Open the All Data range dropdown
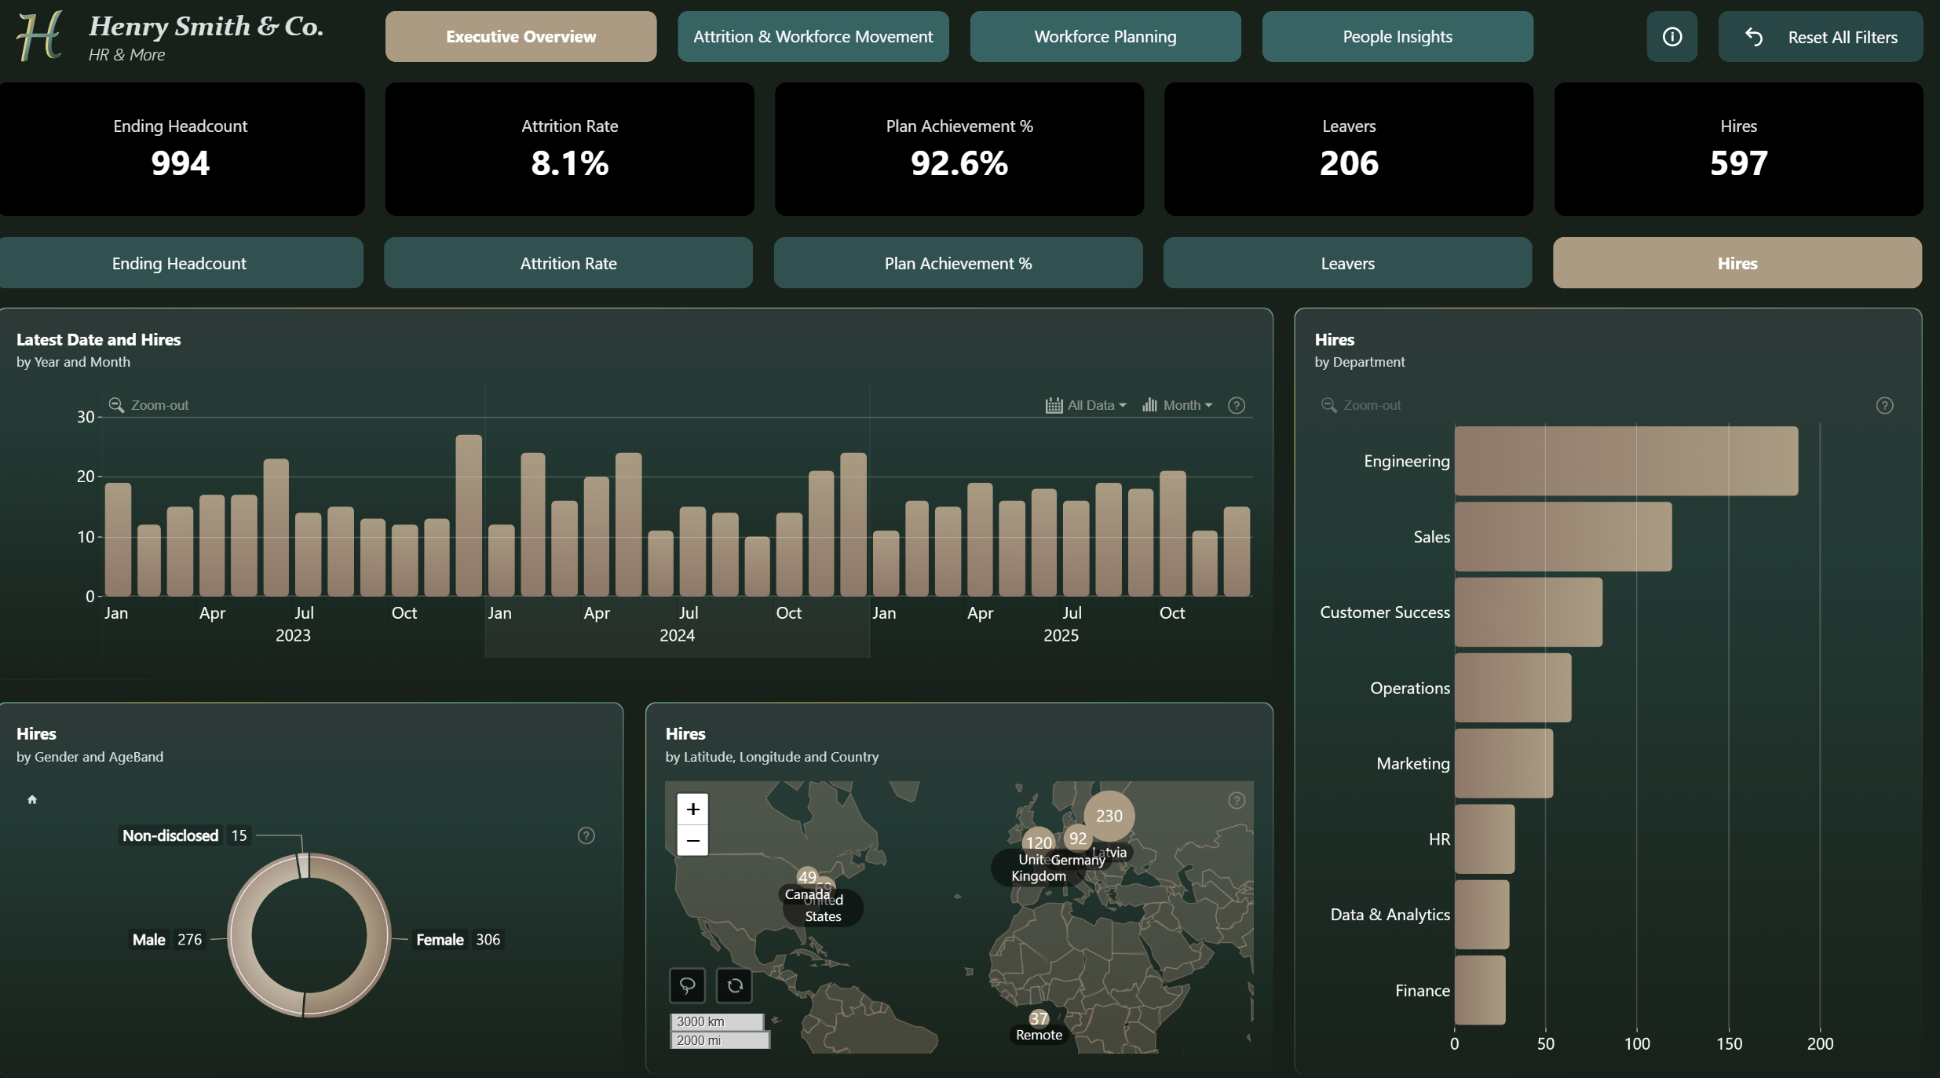 click(1086, 405)
